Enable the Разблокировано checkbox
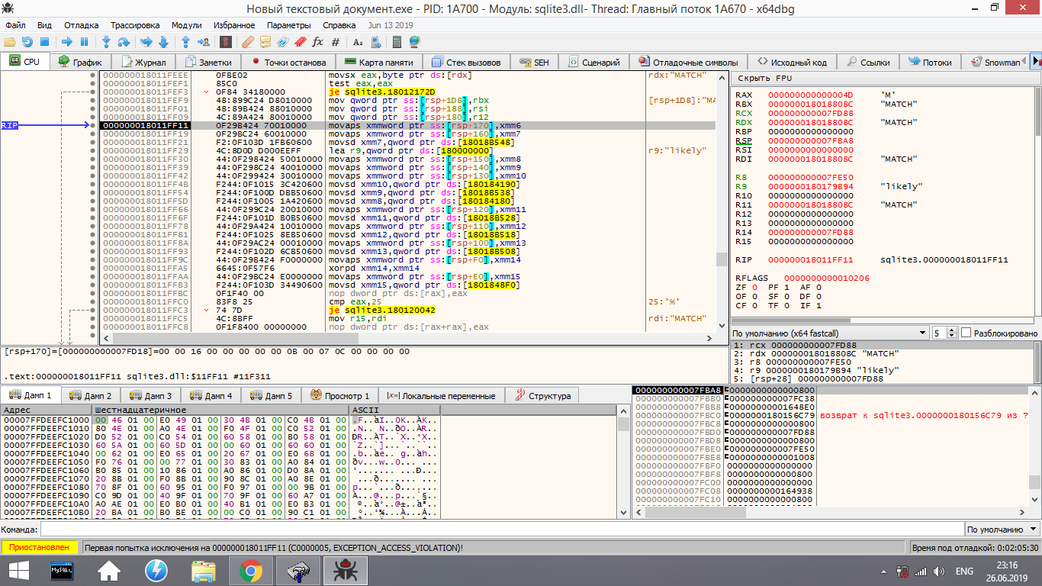The height and width of the screenshot is (586, 1042). point(966,333)
